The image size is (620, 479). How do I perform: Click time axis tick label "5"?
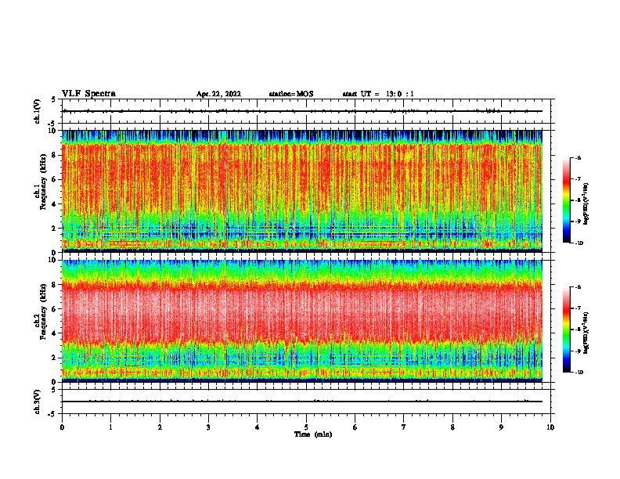[306, 427]
